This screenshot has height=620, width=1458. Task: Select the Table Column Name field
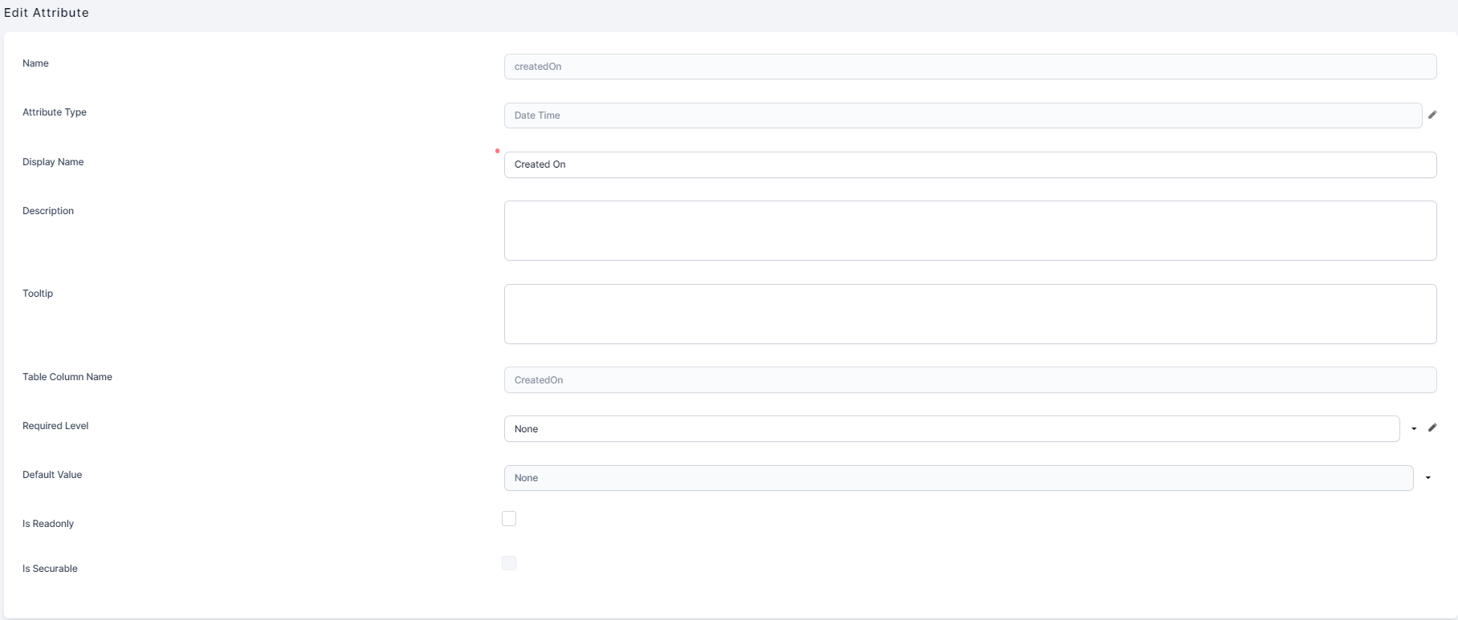[x=970, y=380]
